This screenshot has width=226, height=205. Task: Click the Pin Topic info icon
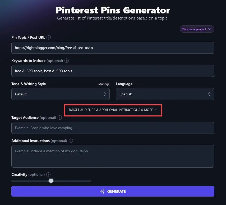click(49, 37)
